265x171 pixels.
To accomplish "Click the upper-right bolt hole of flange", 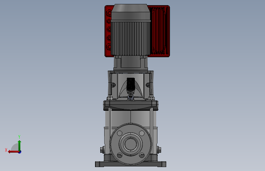I will click(x=142, y=133).
